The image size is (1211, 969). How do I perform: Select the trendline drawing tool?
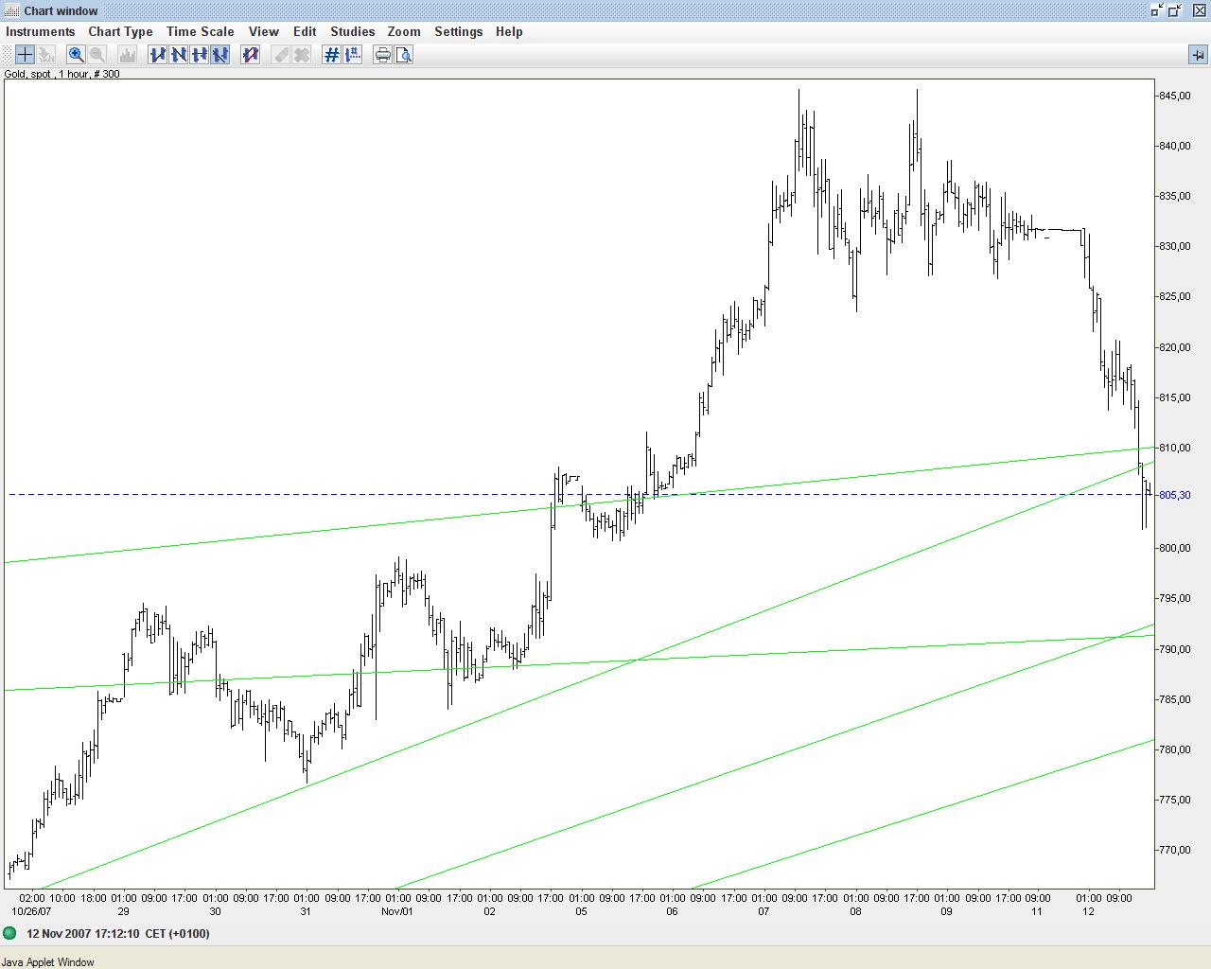coord(251,55)
